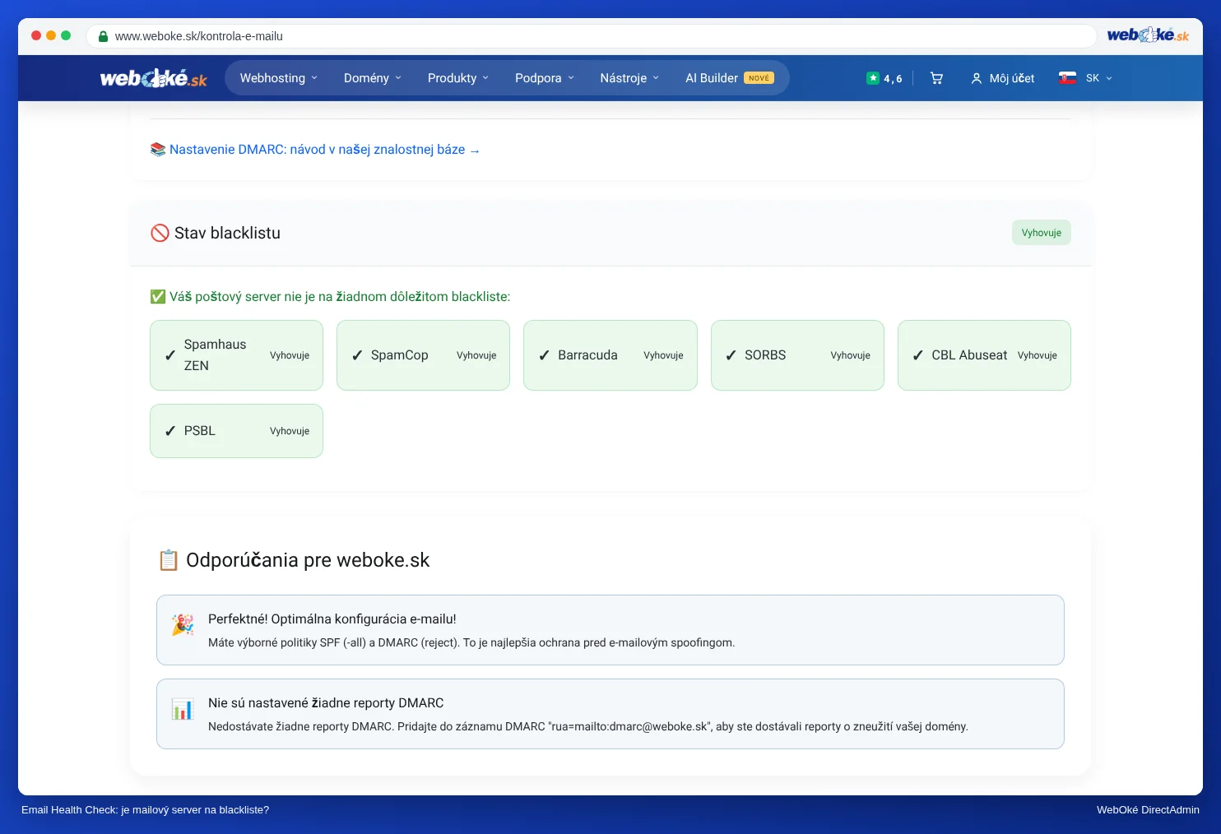Open Nastavenie DMARC knowledge base link
Screen dimensions: 1221x834
point(324,150)
